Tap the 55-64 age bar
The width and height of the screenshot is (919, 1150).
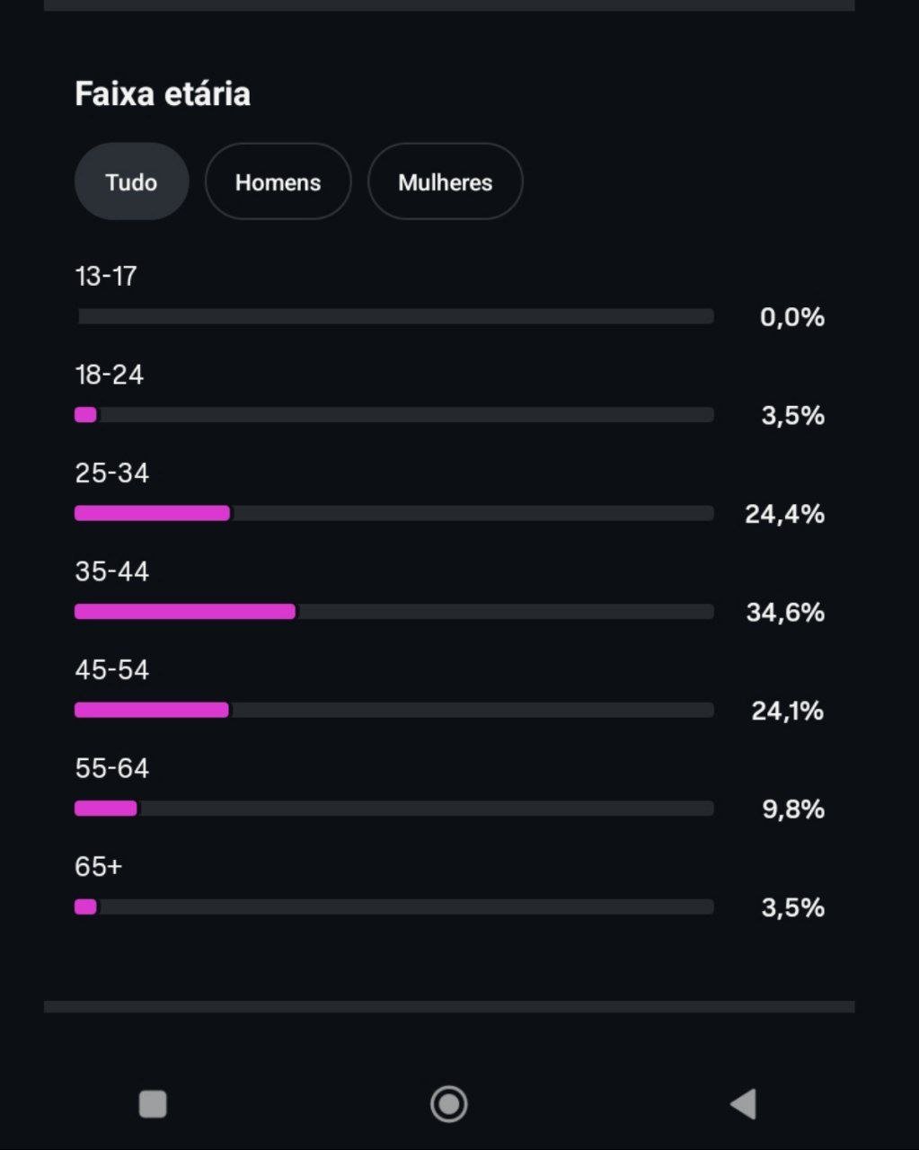click(x=106, y=809)
